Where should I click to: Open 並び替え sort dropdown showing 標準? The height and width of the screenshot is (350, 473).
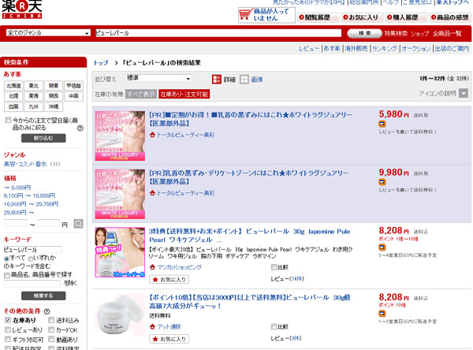point(158,78)
